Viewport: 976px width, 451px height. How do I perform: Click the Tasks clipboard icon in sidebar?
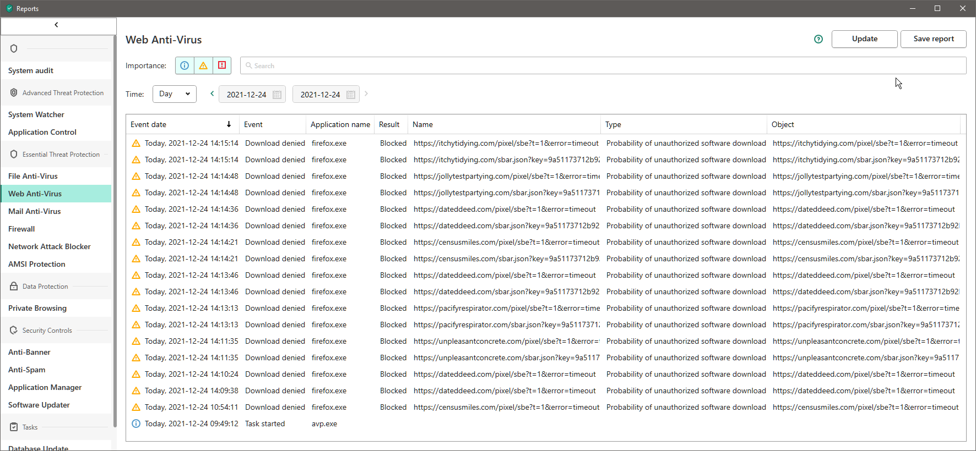coord(14,427)
